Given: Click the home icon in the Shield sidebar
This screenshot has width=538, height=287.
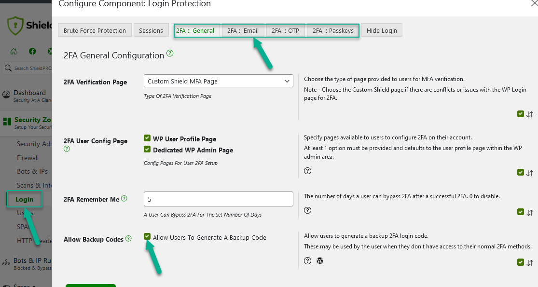Looking at the screenshot, I should [14, 52].
